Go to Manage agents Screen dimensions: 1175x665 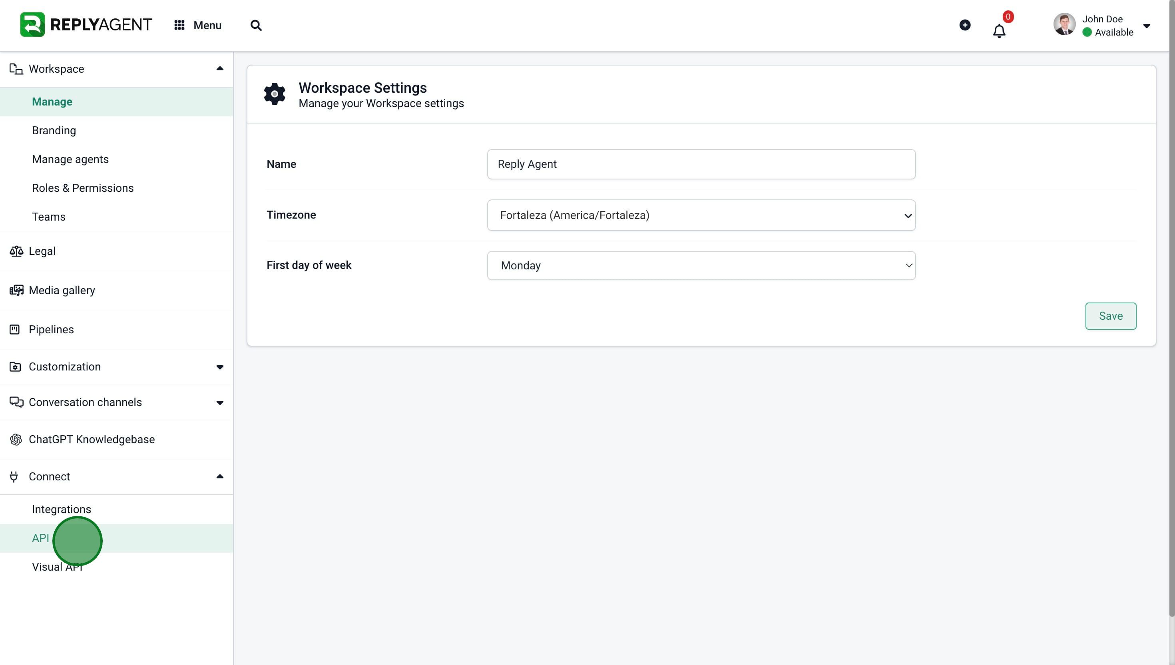point(116,159)
